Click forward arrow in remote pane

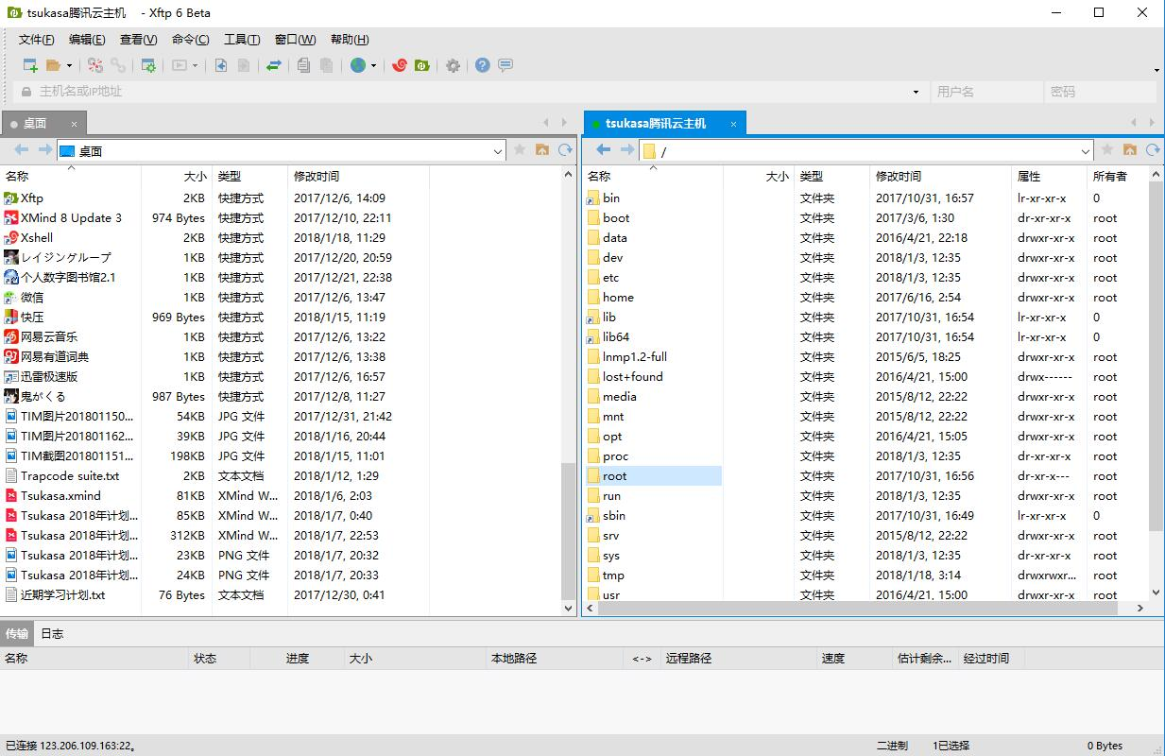click(627, 150)
